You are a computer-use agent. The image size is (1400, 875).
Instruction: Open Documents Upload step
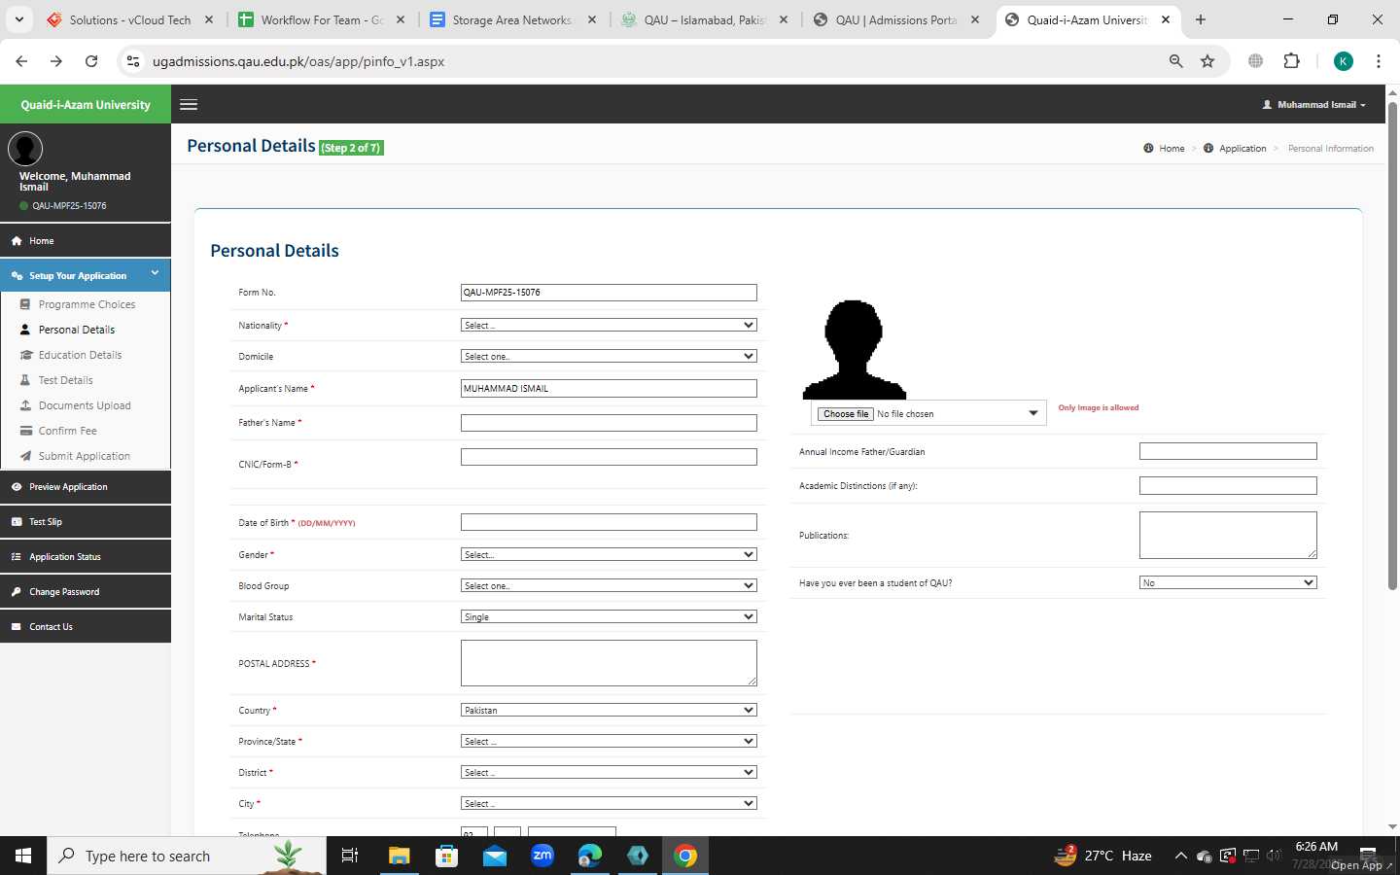pos(85,405)
